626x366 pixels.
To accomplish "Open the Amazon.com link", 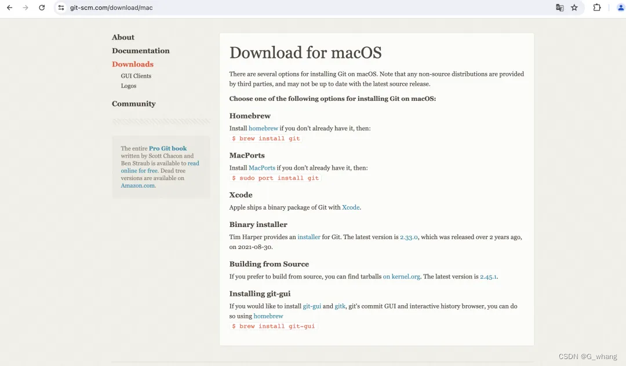I will pyautogui.click(x=138, y=185).
